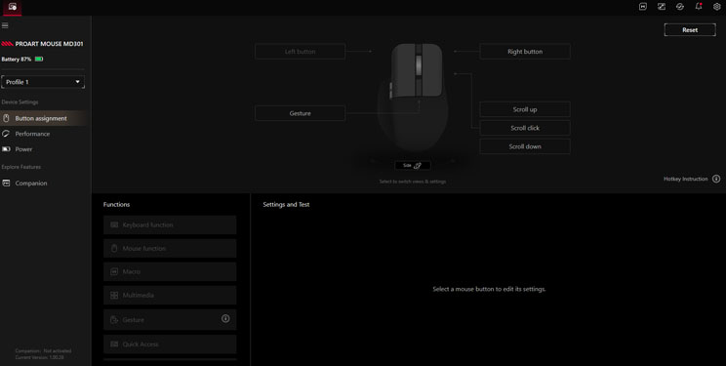Choose Multimedia in Functions list
Screen dimensions: 726x366
coord(170,295)
